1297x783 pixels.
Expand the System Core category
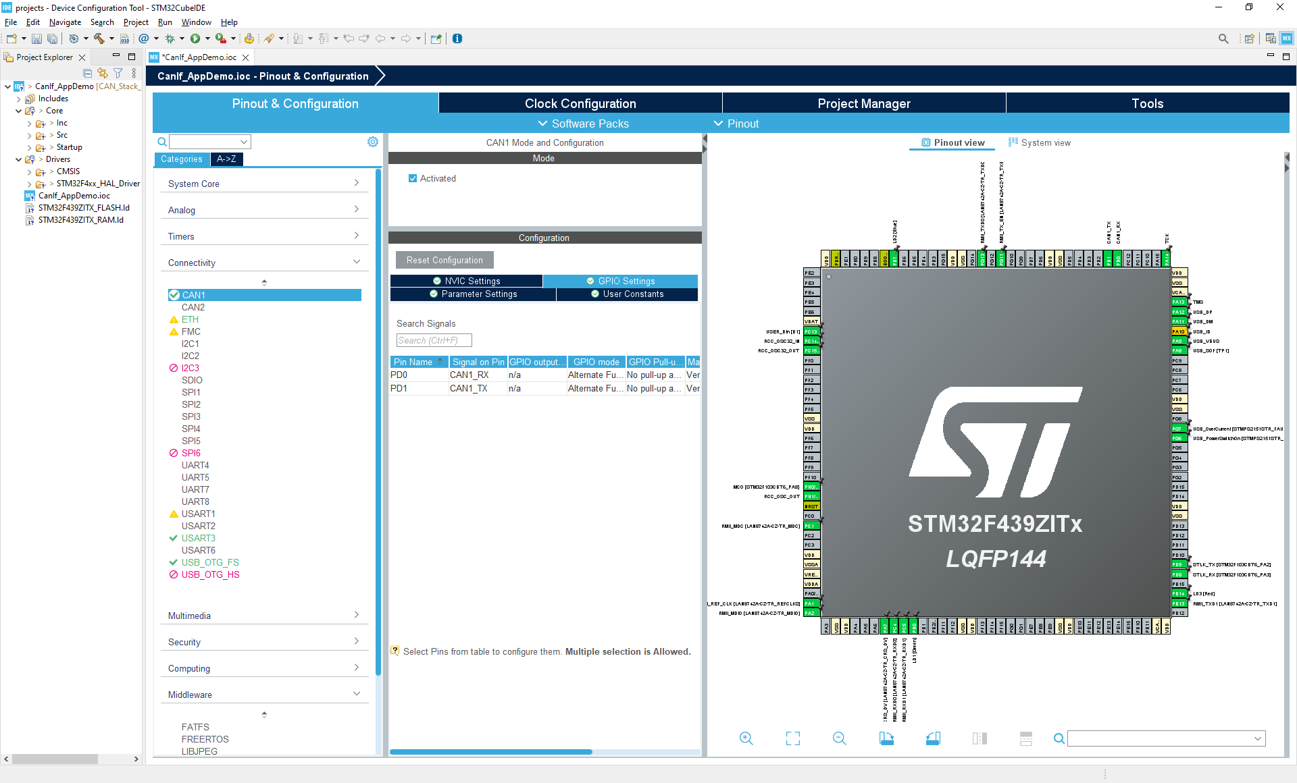click(264, 184)
